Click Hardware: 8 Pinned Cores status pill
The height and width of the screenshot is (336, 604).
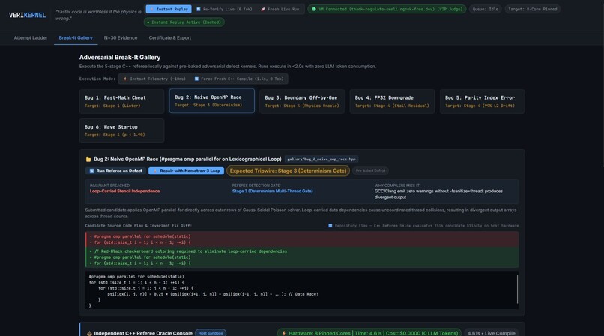[369, 333]
